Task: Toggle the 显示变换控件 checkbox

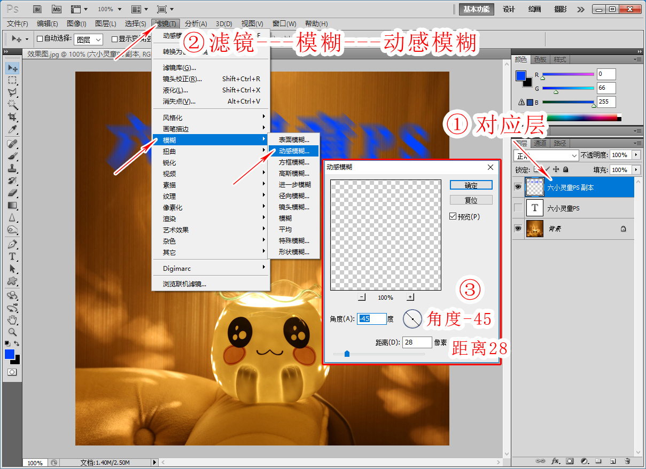Action: point(114,39)
